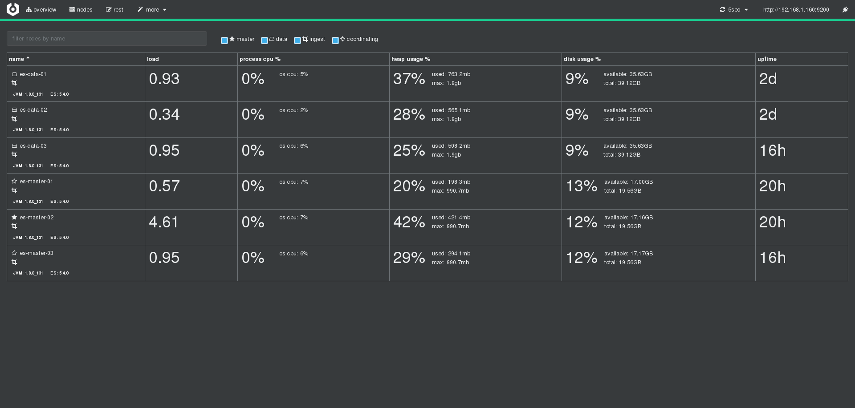Click the filled star icon for es-master-02
855x408 pixels.
point(14,217)
